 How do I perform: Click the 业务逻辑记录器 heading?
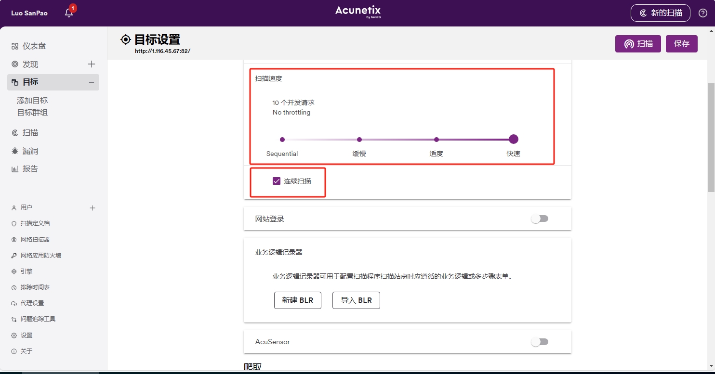pyautogui.click(x=279, y=252)
